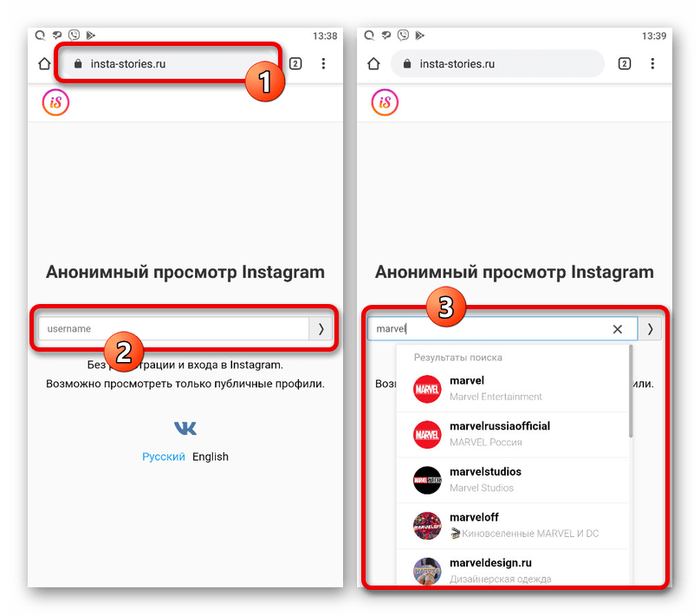Clear the marvel search text with X

coord(618,329)
